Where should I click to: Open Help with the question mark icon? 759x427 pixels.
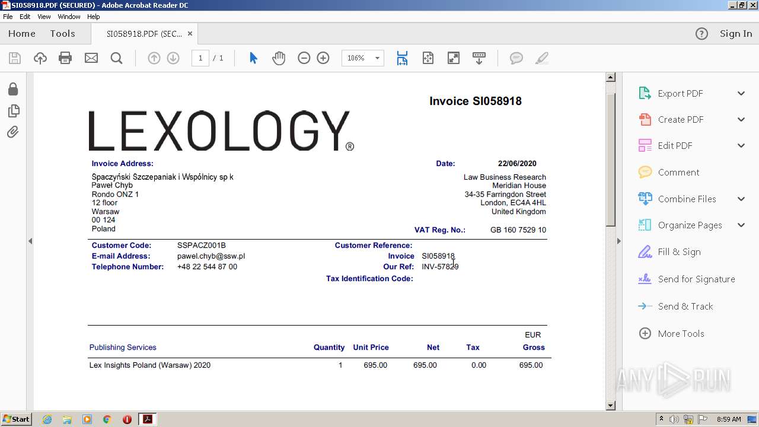coord(701,34)
